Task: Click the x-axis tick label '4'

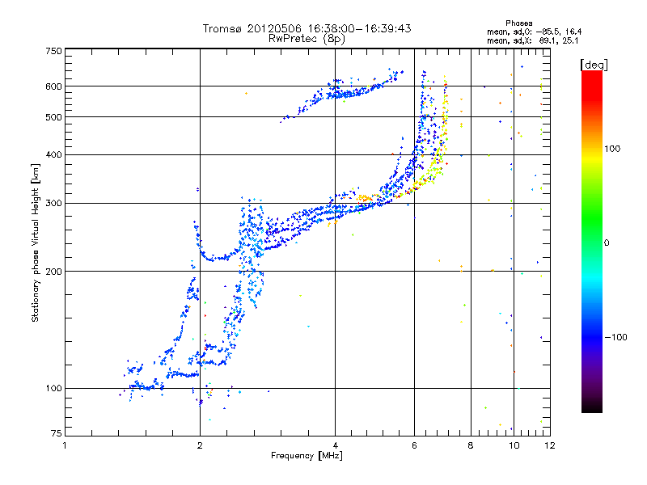Action: tap(335, 446)
